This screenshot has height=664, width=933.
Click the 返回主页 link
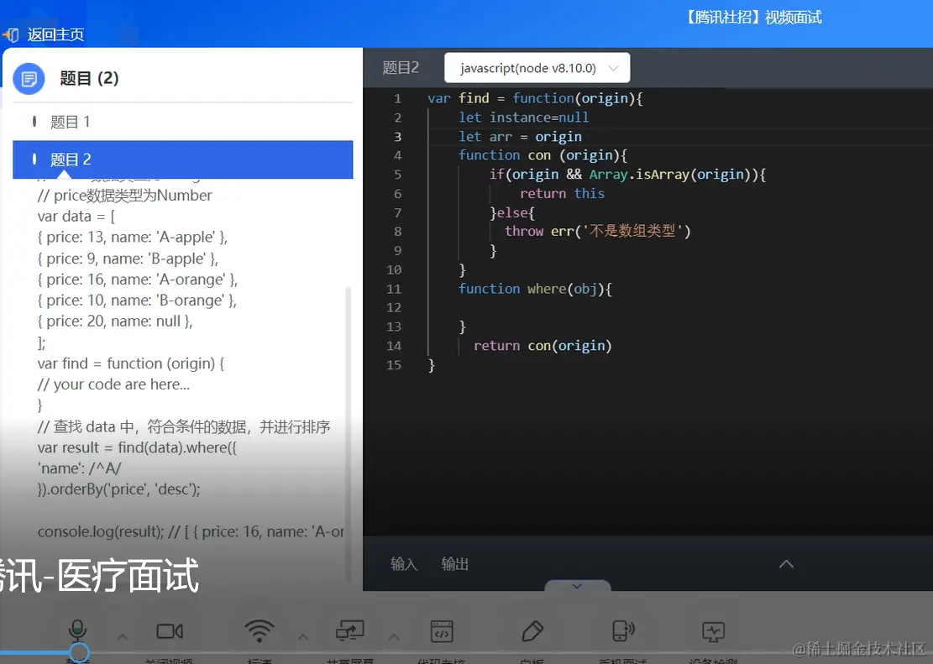(55, 35)
